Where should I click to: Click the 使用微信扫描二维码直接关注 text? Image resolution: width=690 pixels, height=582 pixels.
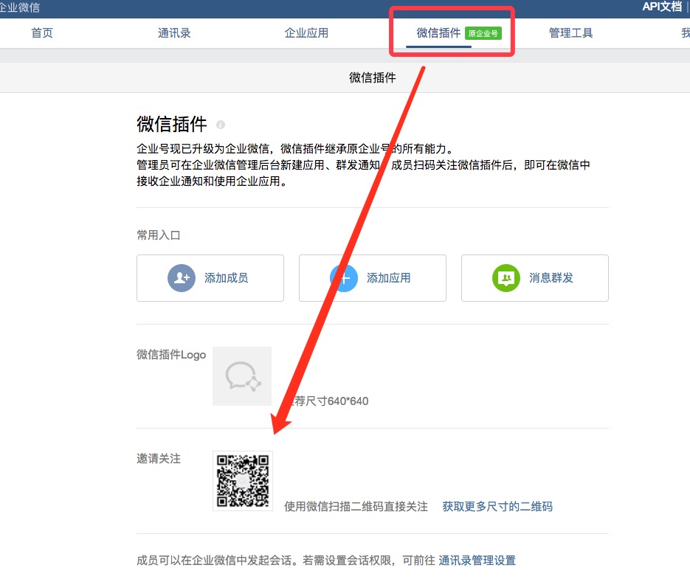(356, 506)
